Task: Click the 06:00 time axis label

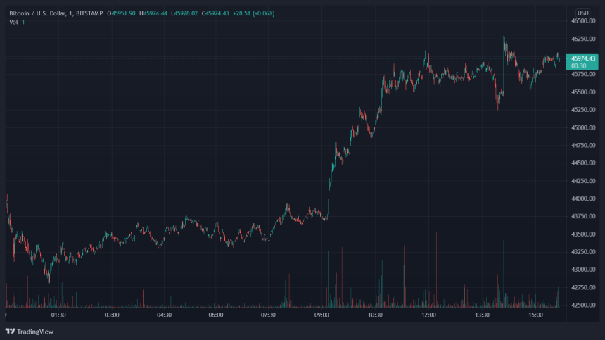Action: (x=216, y=315)
